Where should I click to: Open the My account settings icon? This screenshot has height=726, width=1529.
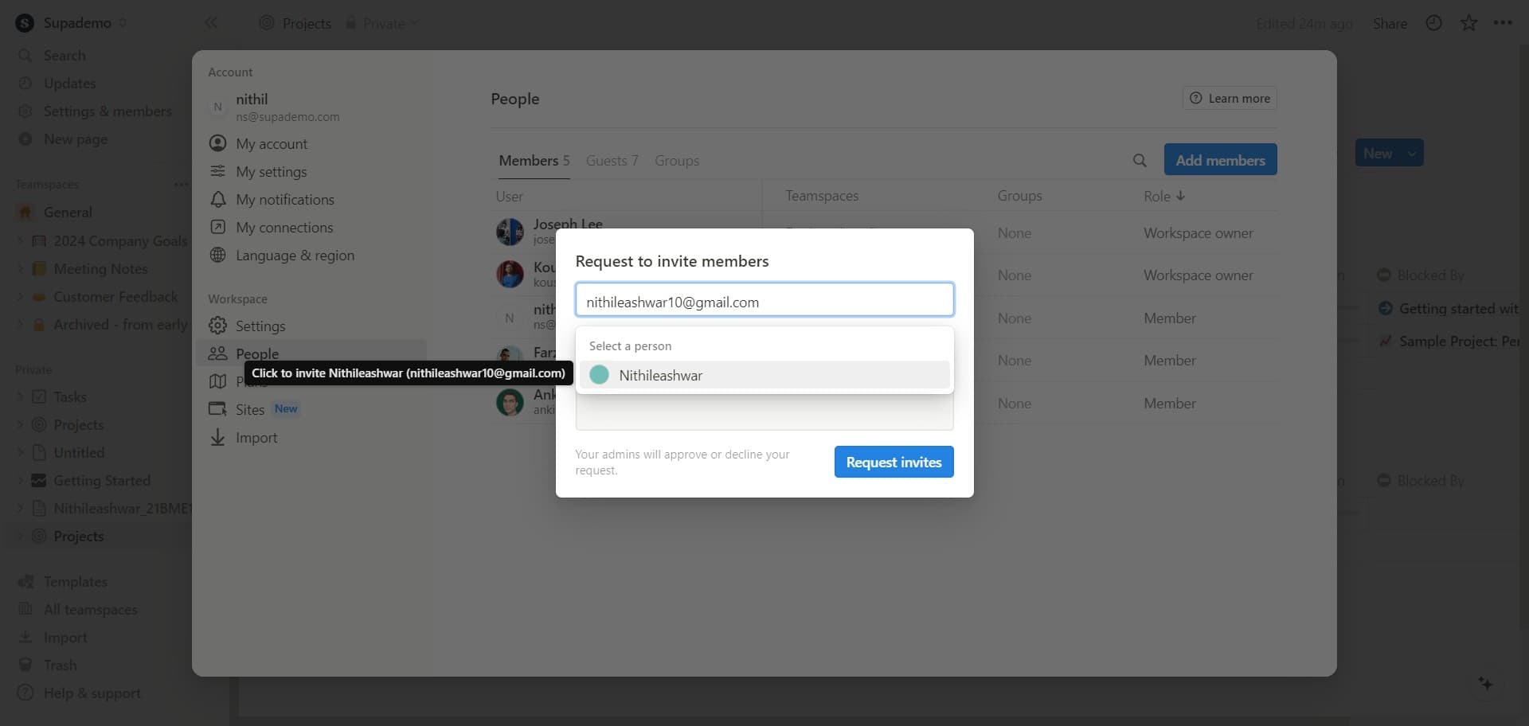[217, 143]
